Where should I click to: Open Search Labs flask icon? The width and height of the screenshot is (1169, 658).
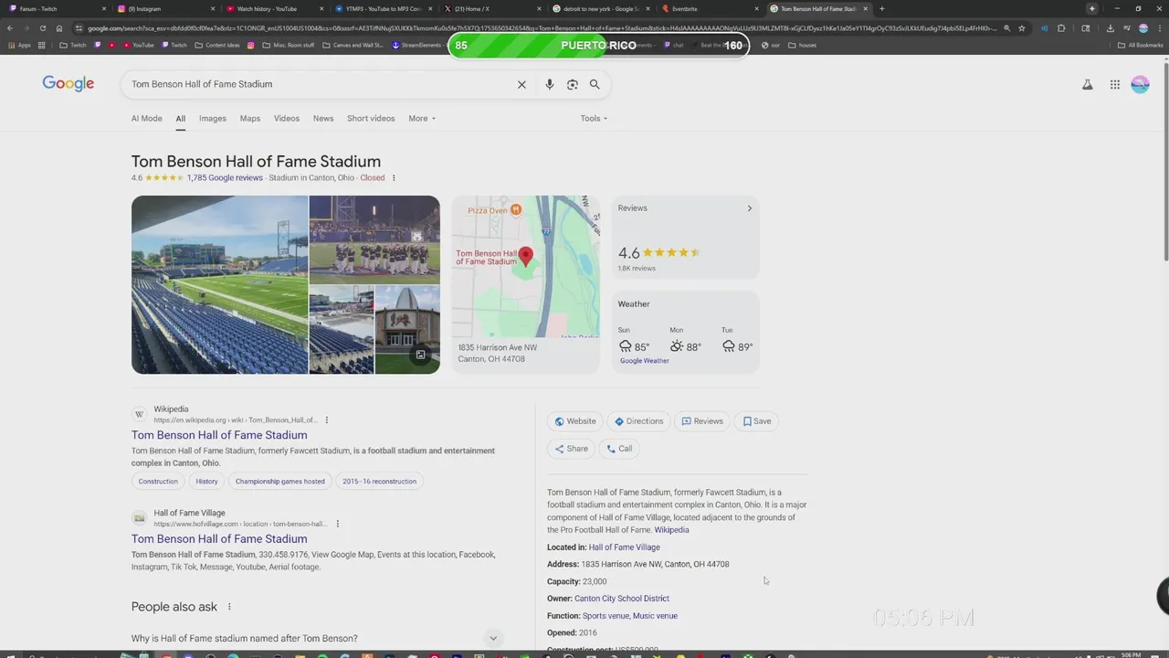pyautogui.click(x=1087, y=84)
